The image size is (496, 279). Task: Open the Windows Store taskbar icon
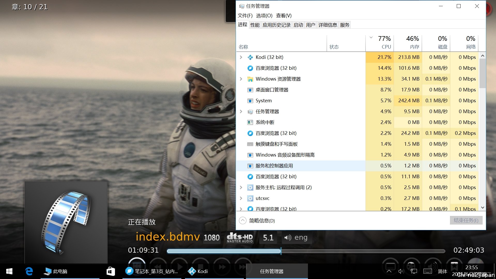tap(111, 271)
